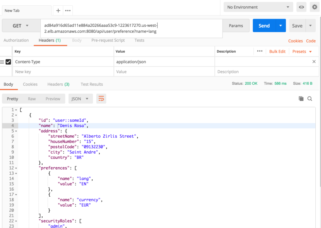Image resolution: width=321 pixels, height=228 pixels.
Task: Switch to the Pre-request Script tab
Action: [x=108, y=40]
